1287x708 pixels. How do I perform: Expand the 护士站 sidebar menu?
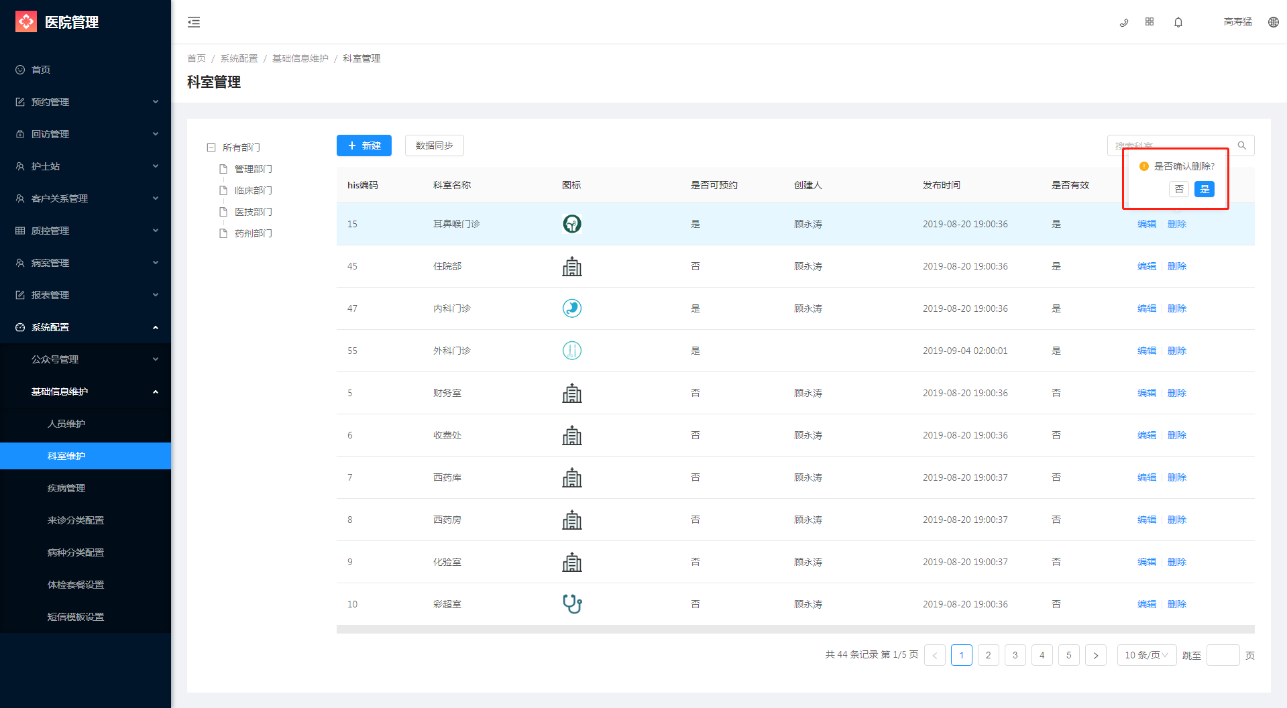pos(85,166)
